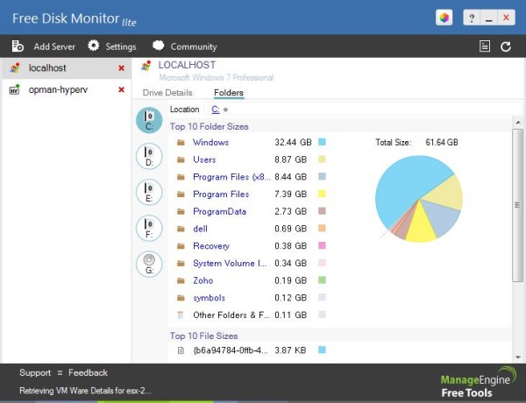This screenshot has height=403, width=526.
Task: Click the pie chart's blue Windows slice
Action: click(402, 187)
